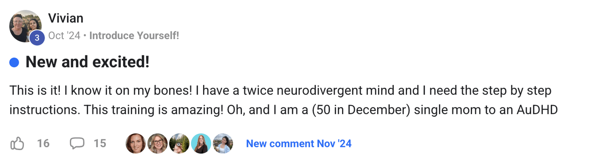This screenshot has width=613, height=162.
Task: Go to the 'Introduce Yourself!' category
Action: (x=134, y=36)
